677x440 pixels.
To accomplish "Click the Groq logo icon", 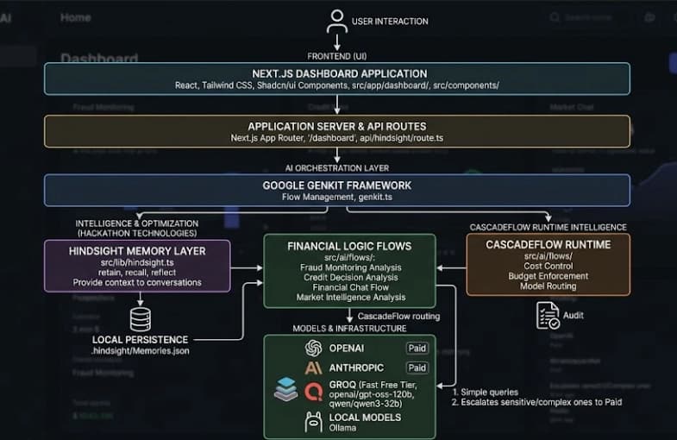I will (313, 392).
